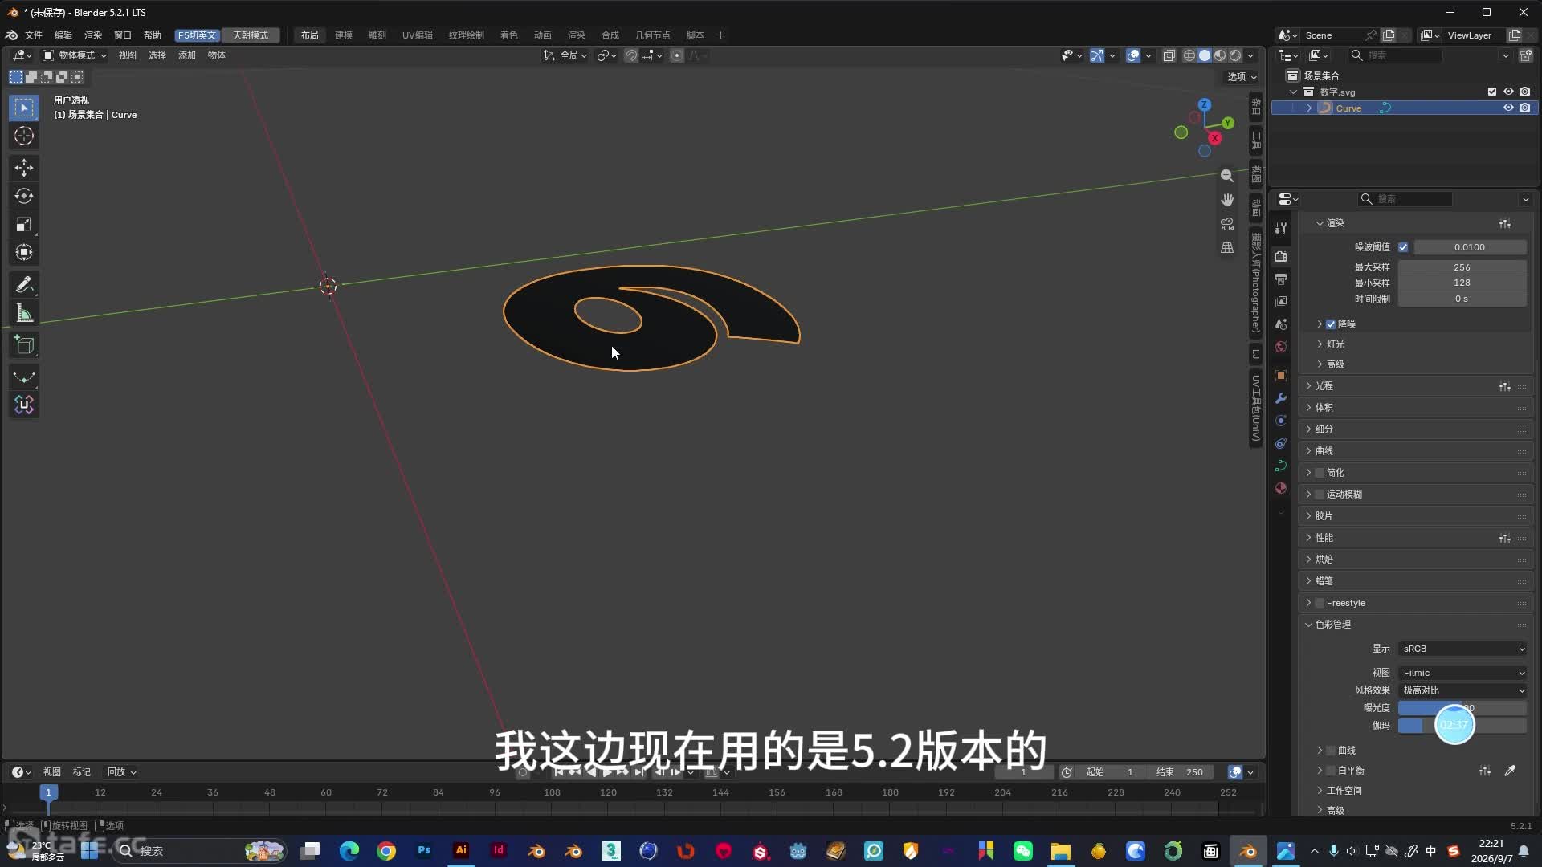Open the 显示 sRGB dropdown
Image resolution: width=1542 pixels, height=867 pixels.
pos(1462,649)
